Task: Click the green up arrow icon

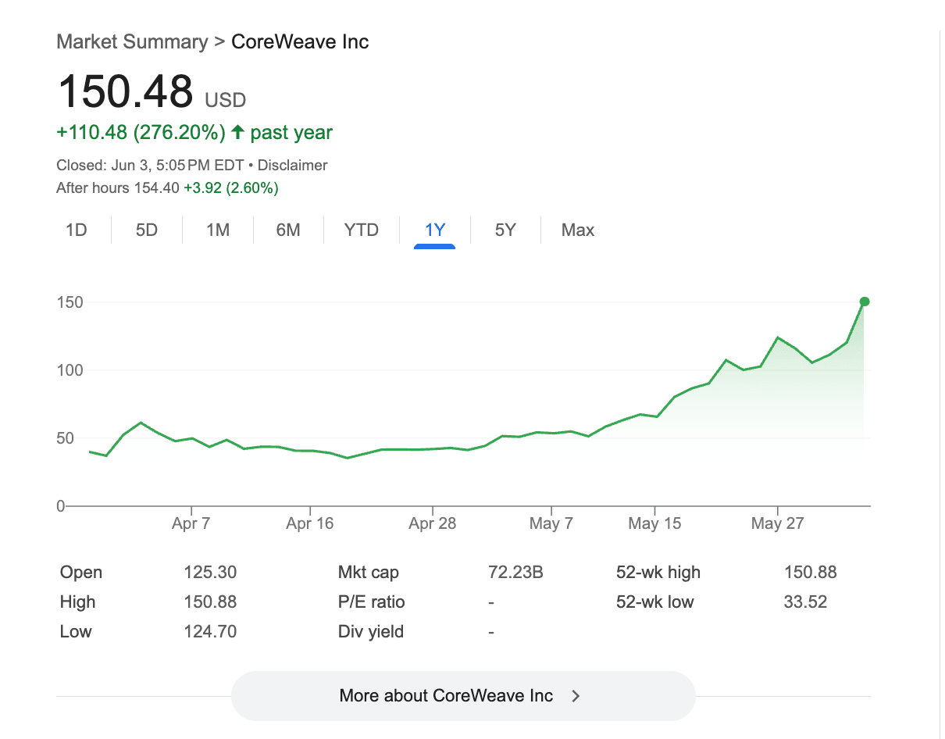Action: click(x=237, y=133)
